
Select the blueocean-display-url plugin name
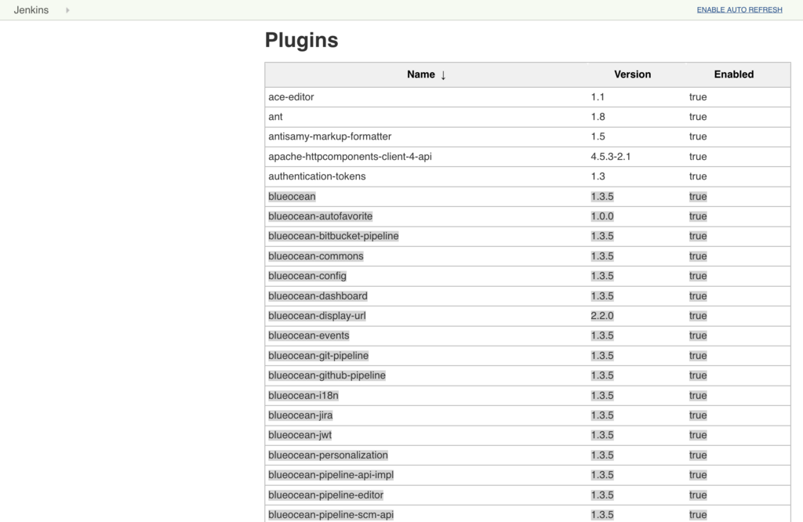tap(317, 316)
